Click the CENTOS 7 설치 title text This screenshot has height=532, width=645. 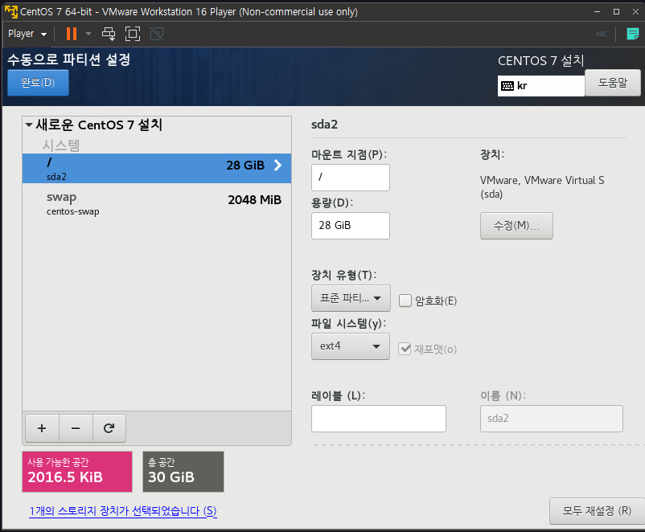(541, 61)
